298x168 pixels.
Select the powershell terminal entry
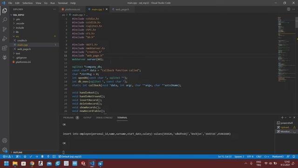(286, 123)
